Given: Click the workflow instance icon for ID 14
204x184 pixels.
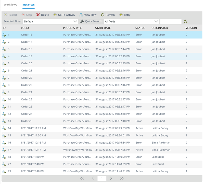Looking at the screenshot, I should pyautogui.click(x=4, y=128).
